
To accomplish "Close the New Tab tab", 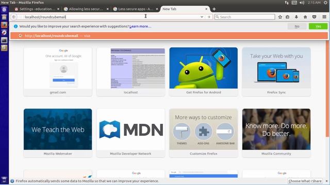I will 206,9.
